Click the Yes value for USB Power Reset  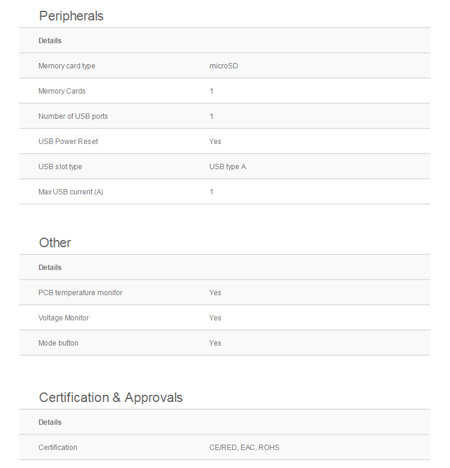(215, 142)
